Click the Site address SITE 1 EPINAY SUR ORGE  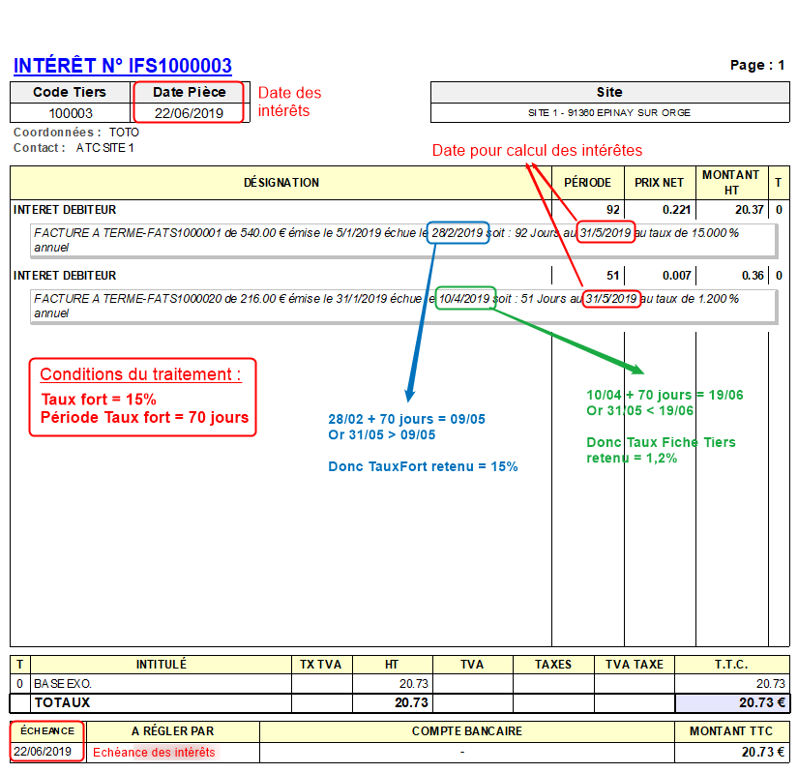(608, 112)
